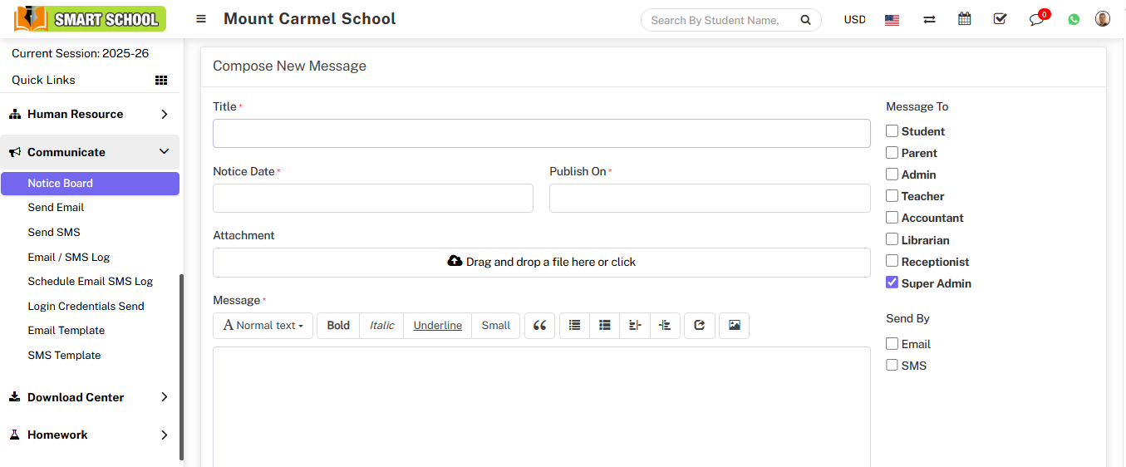Click the switch arrows icon in header
Viewport: 1126px width, 467px height.
point(929,19)
